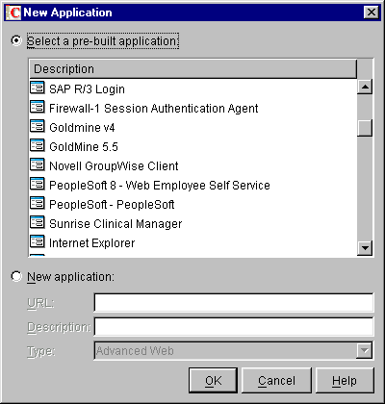385x404 pixels.
Task: Click the icon beside Sunrise Clinical Manager
Action: 38,222
